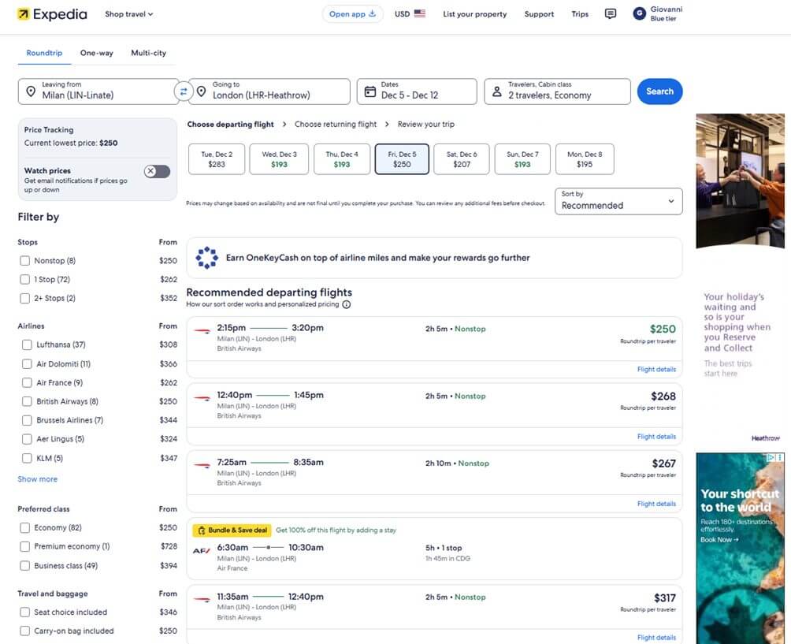Tick the Business class checkbox
The image size is (791, 644).
point(25,566)
